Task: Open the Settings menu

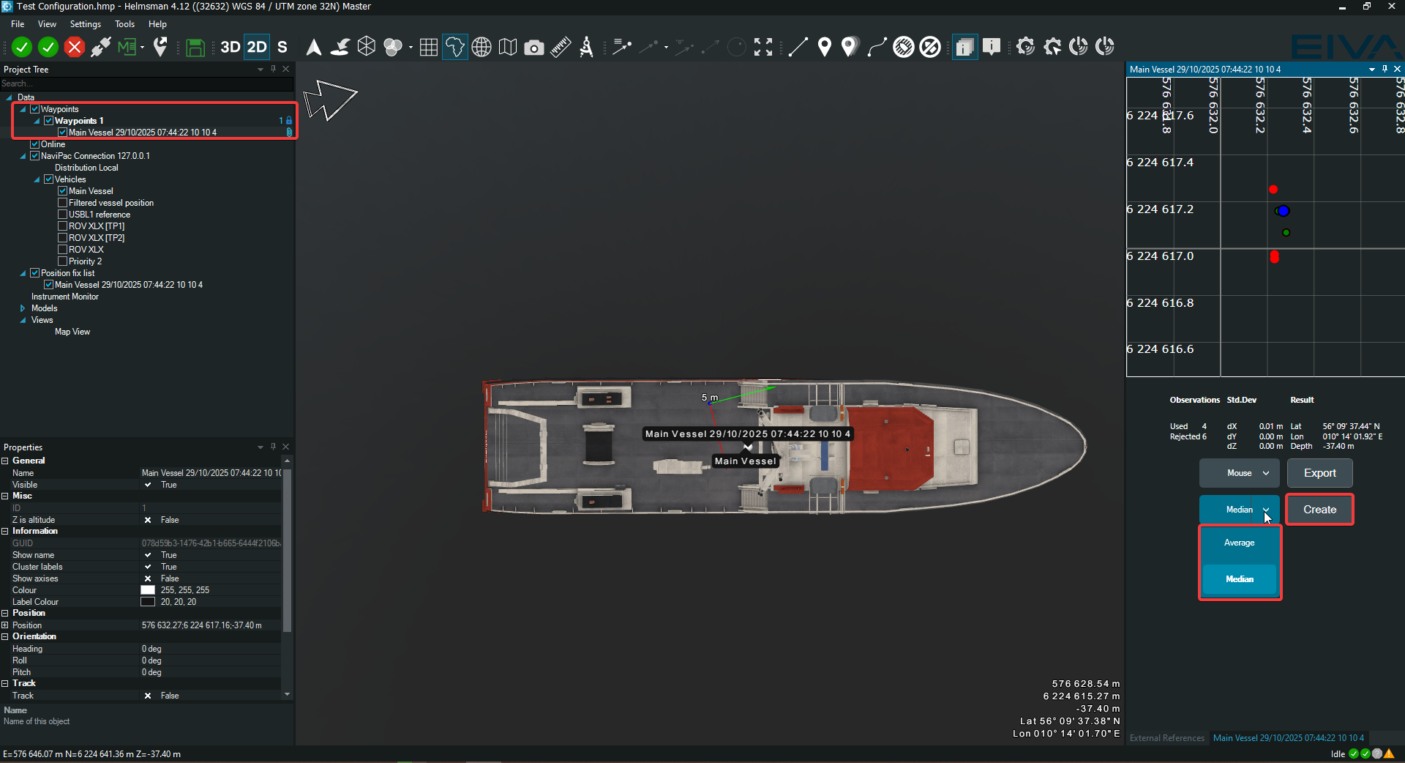Action: tap(86, 24)
